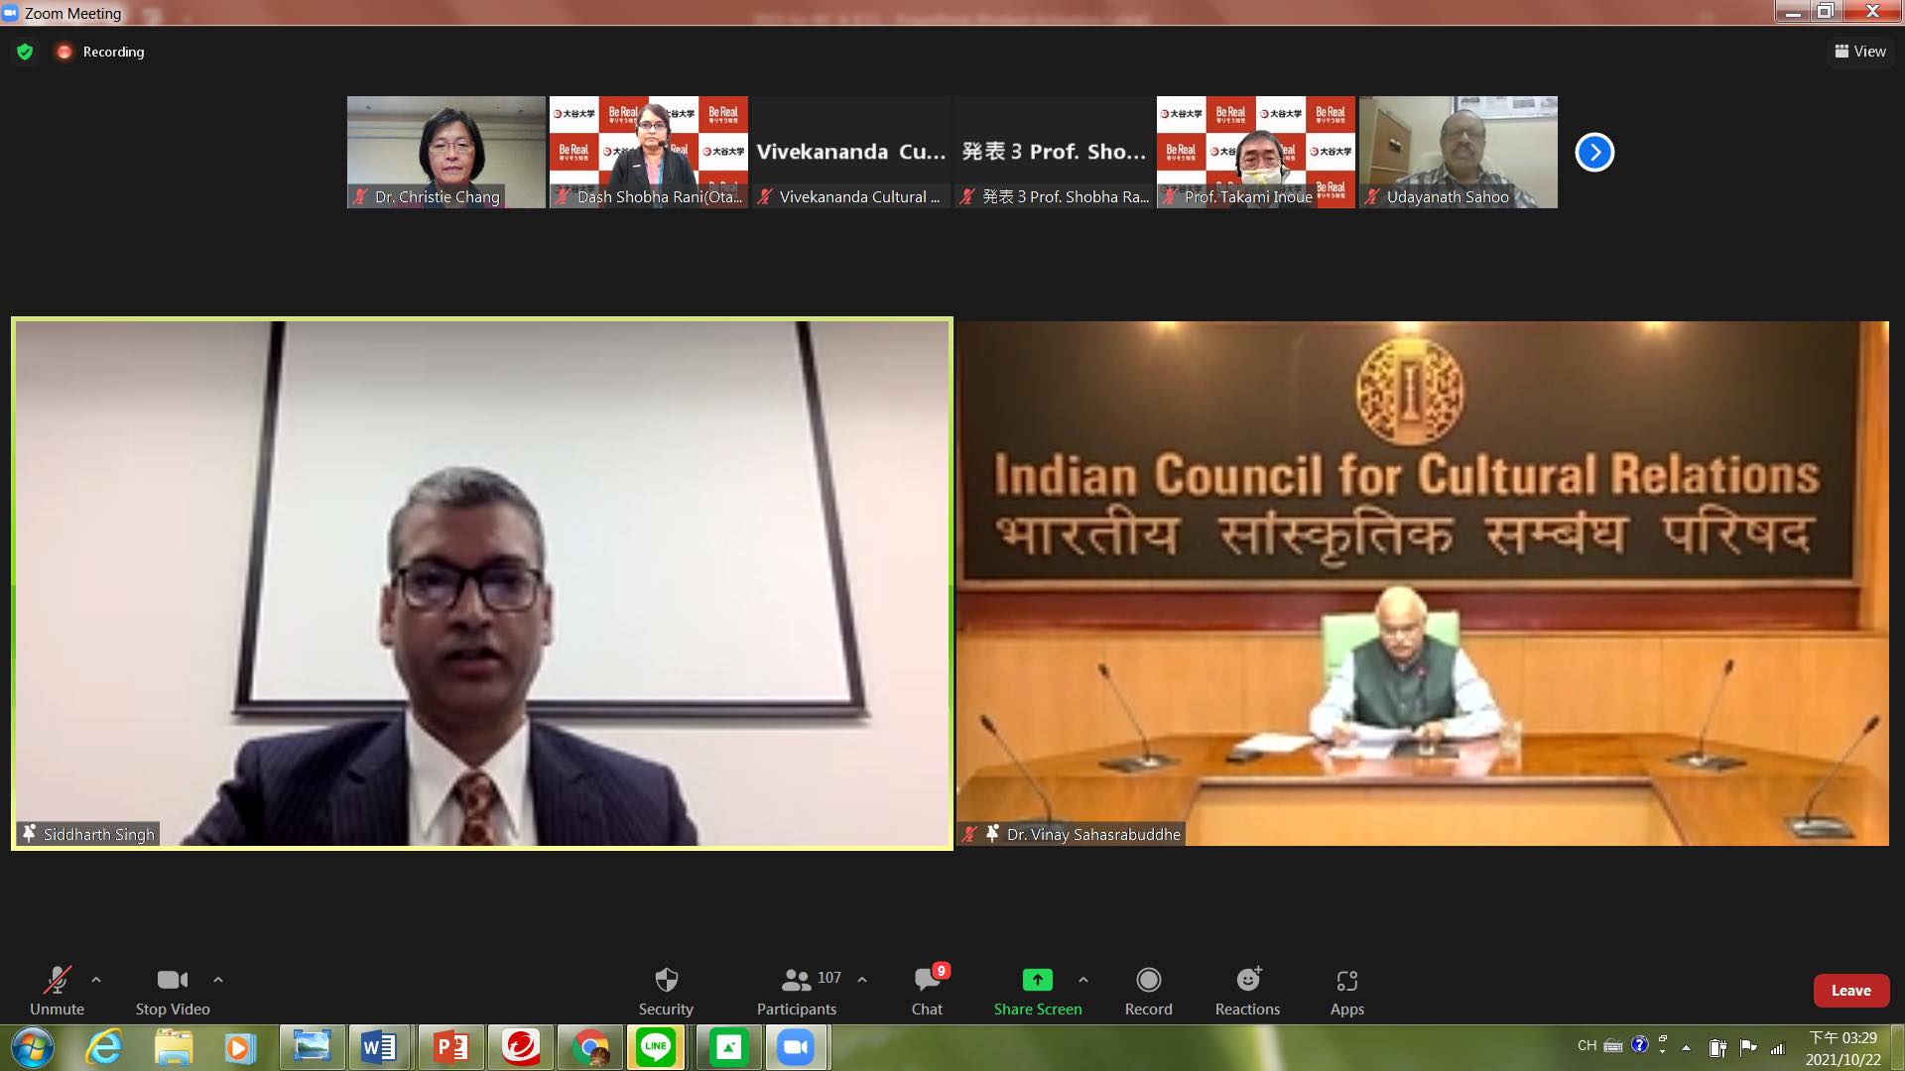Leave the meeting
1905x1071 pixels.
(x=1850, y=991)
